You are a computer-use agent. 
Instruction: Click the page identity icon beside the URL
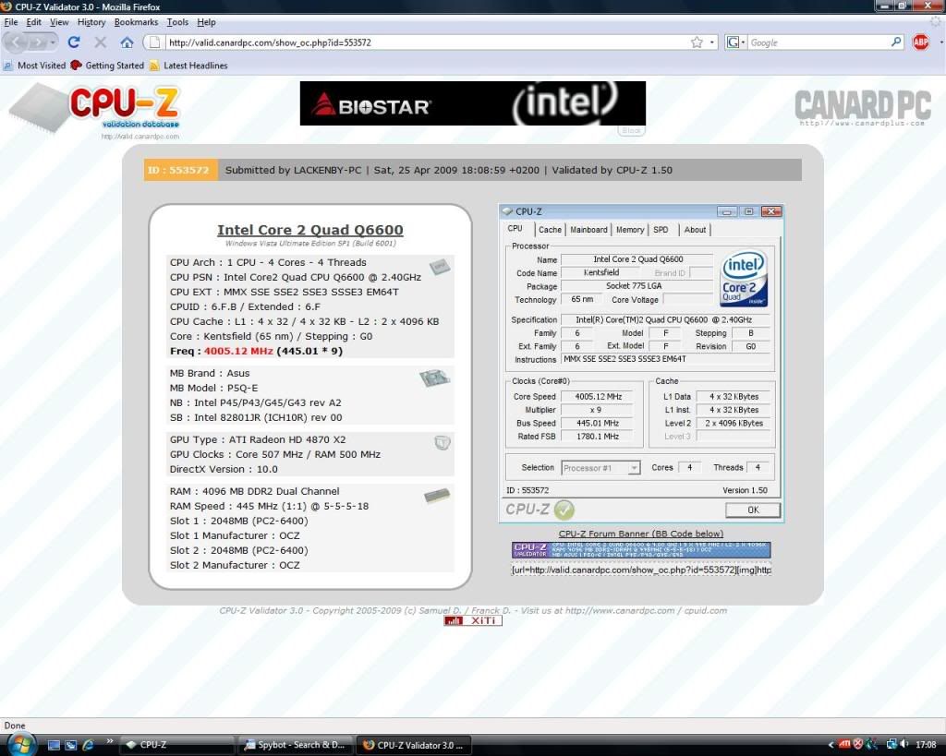[154, 42]
